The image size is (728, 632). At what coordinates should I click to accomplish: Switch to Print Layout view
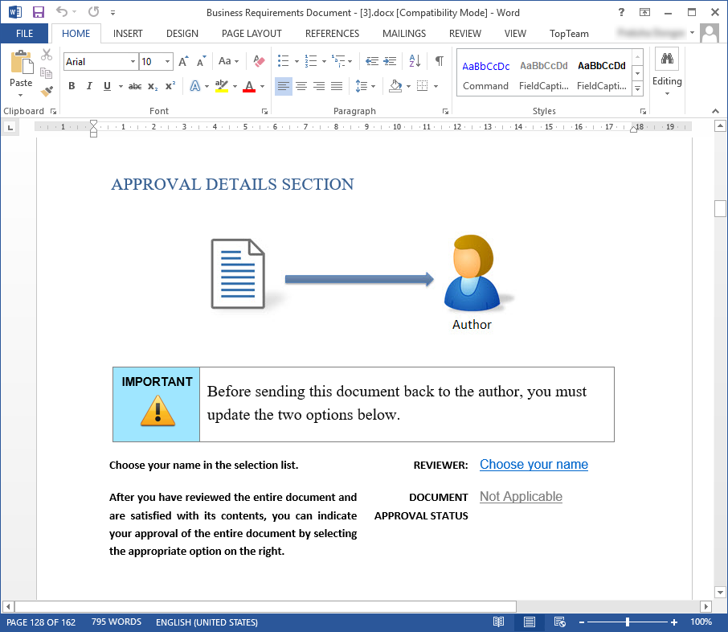530,622
